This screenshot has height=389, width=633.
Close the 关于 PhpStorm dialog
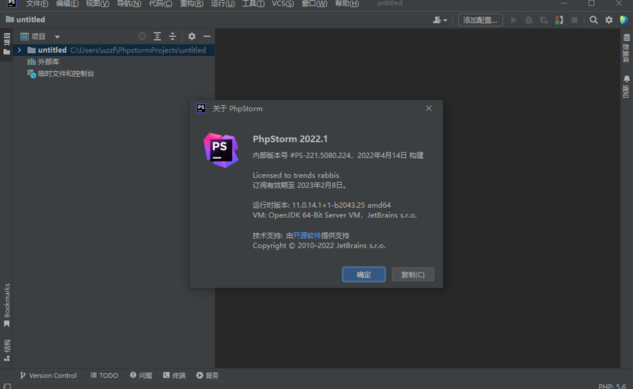(x=429, y=108)
